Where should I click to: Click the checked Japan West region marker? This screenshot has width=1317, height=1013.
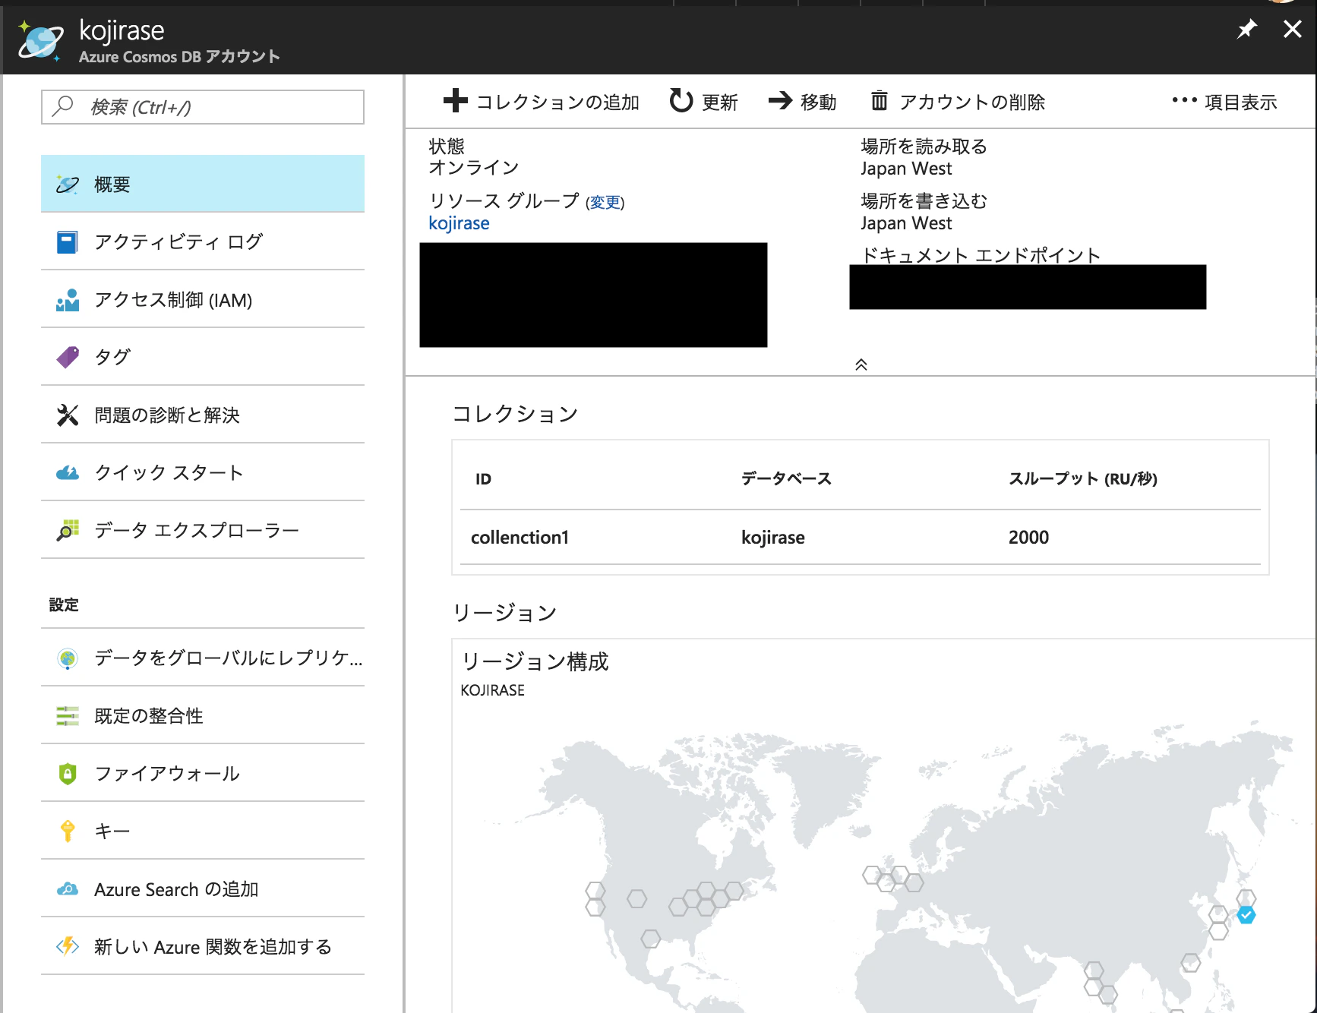coord(1246,915)
